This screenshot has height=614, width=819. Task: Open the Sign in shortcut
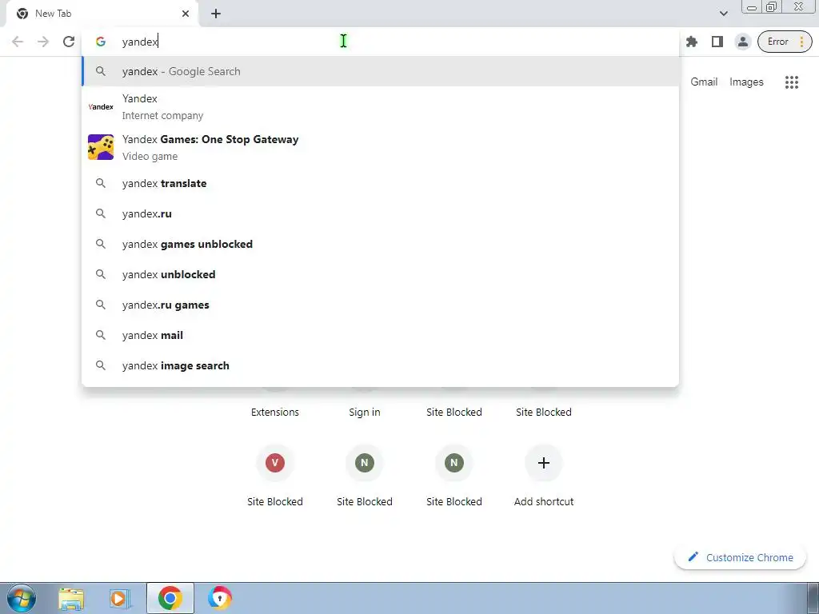coord(364,412)
